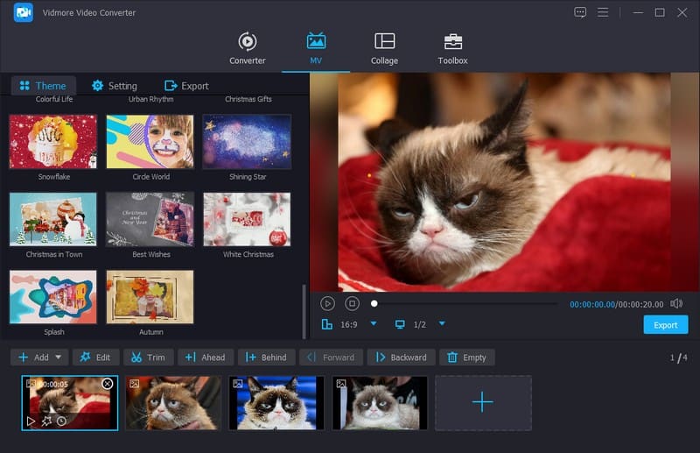
Task: Open the hamburger menu in the title bar
Action: coord(603,12)
